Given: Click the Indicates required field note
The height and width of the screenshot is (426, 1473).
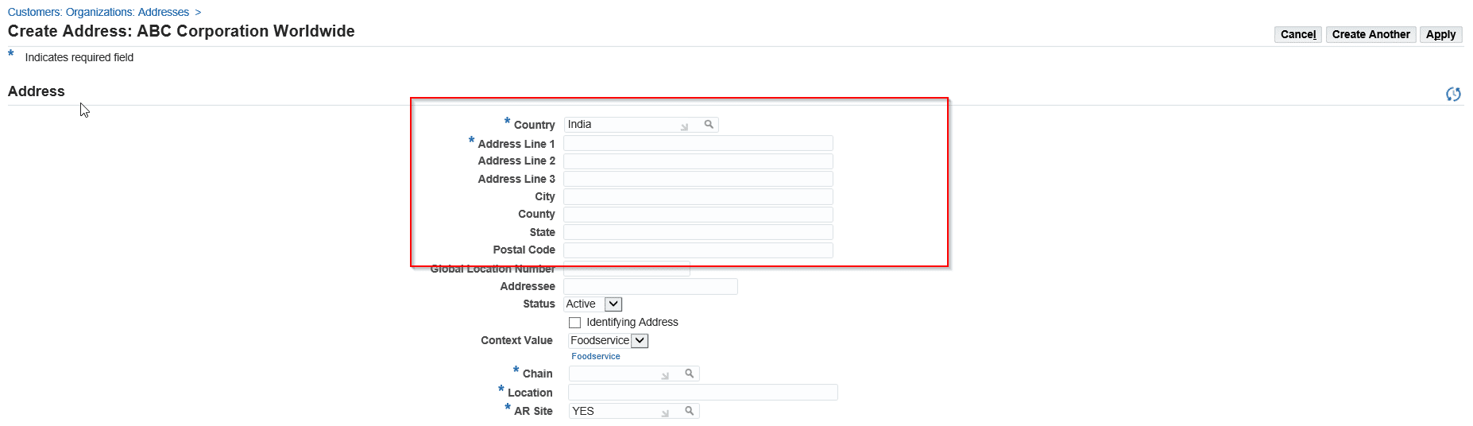Looking at the screenshot, I should click(79, 57).
